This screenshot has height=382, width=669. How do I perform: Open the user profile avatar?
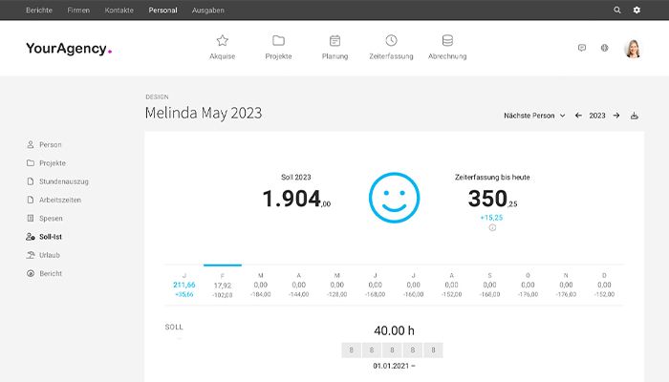tap(633, 48)
